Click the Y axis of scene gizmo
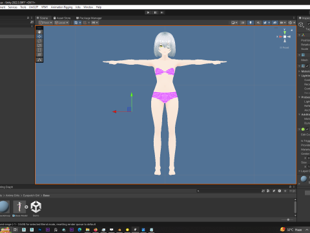This screenshot has width=310, height=233. [x=285, y=32]
